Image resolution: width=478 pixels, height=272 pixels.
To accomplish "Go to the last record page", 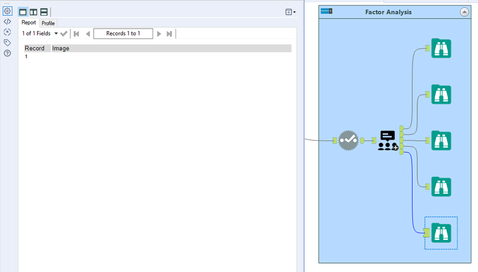I will tap(169, 34).
